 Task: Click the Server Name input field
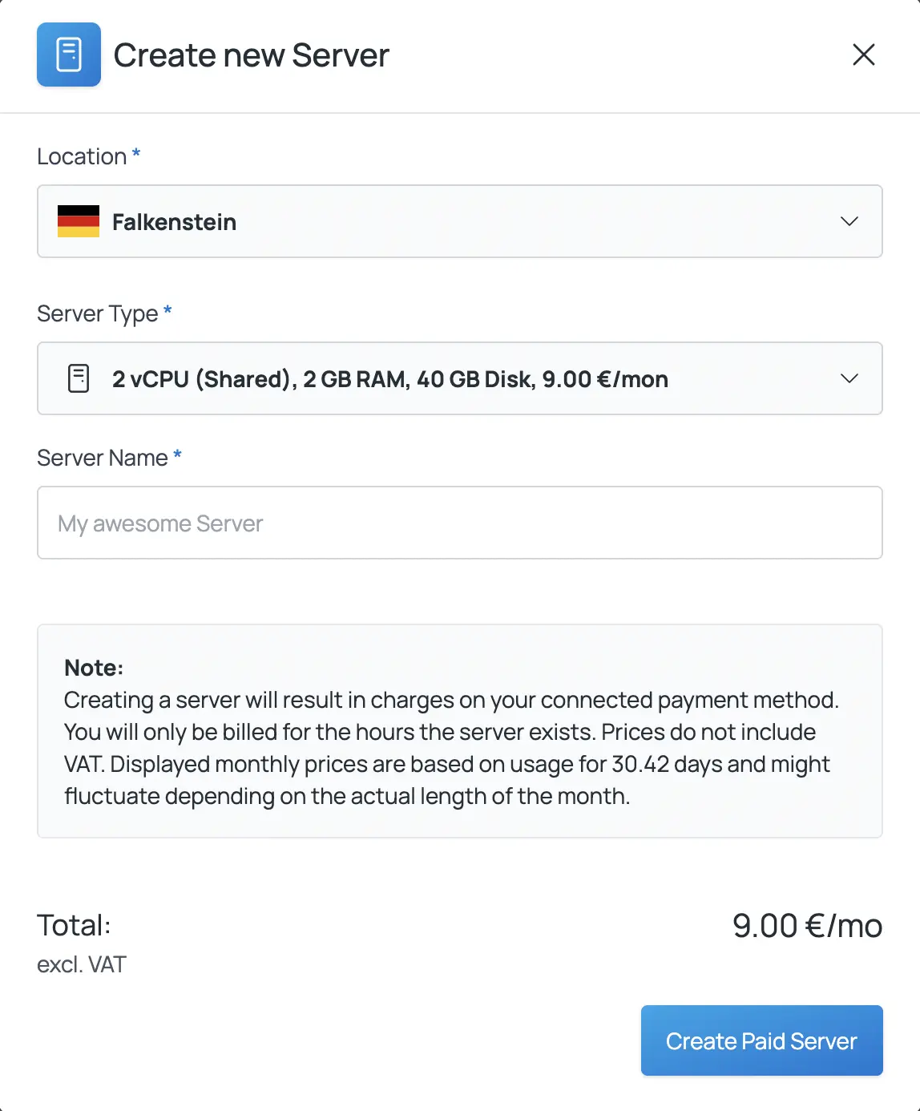[x=459, y=523]
